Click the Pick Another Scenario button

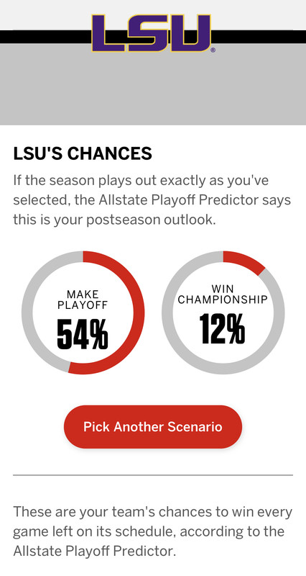coord(153,426)
